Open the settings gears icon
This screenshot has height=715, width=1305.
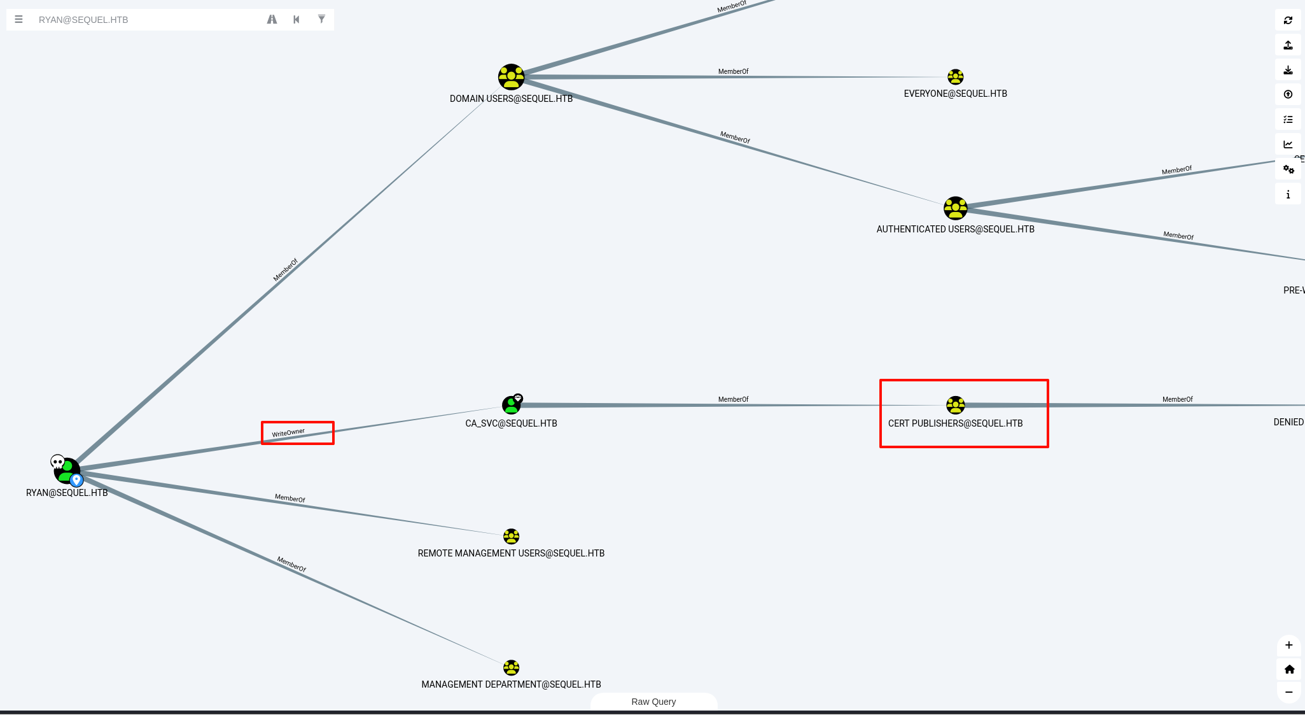pyautogui.click(x=1288, y=169)
